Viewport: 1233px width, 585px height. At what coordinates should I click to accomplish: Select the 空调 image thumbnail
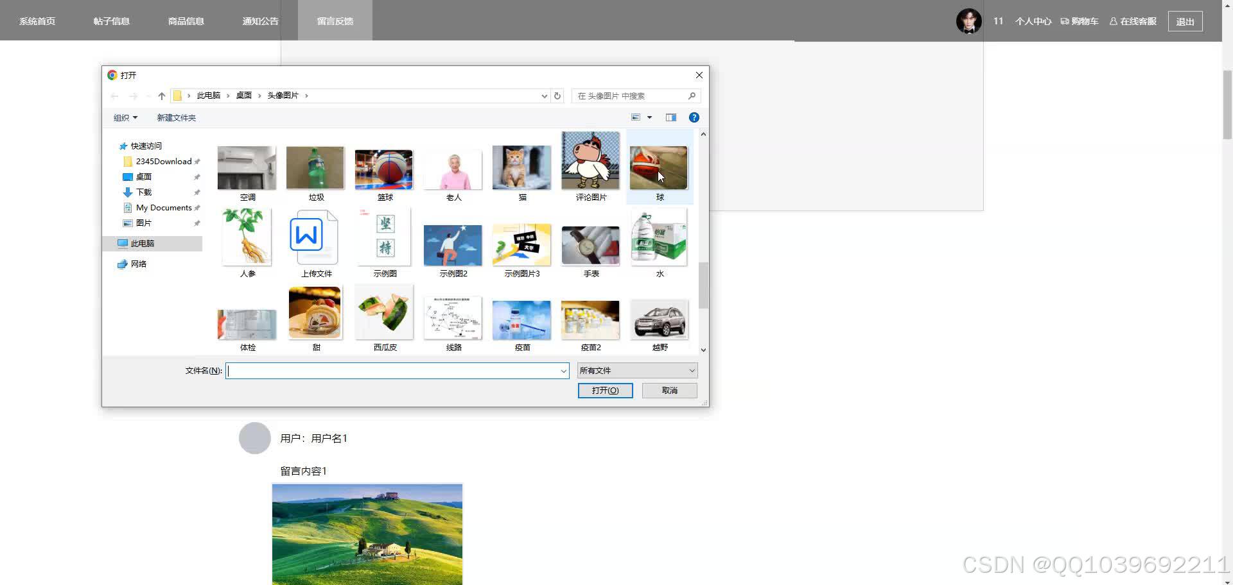pyautogui.click(x=247, y=168)
